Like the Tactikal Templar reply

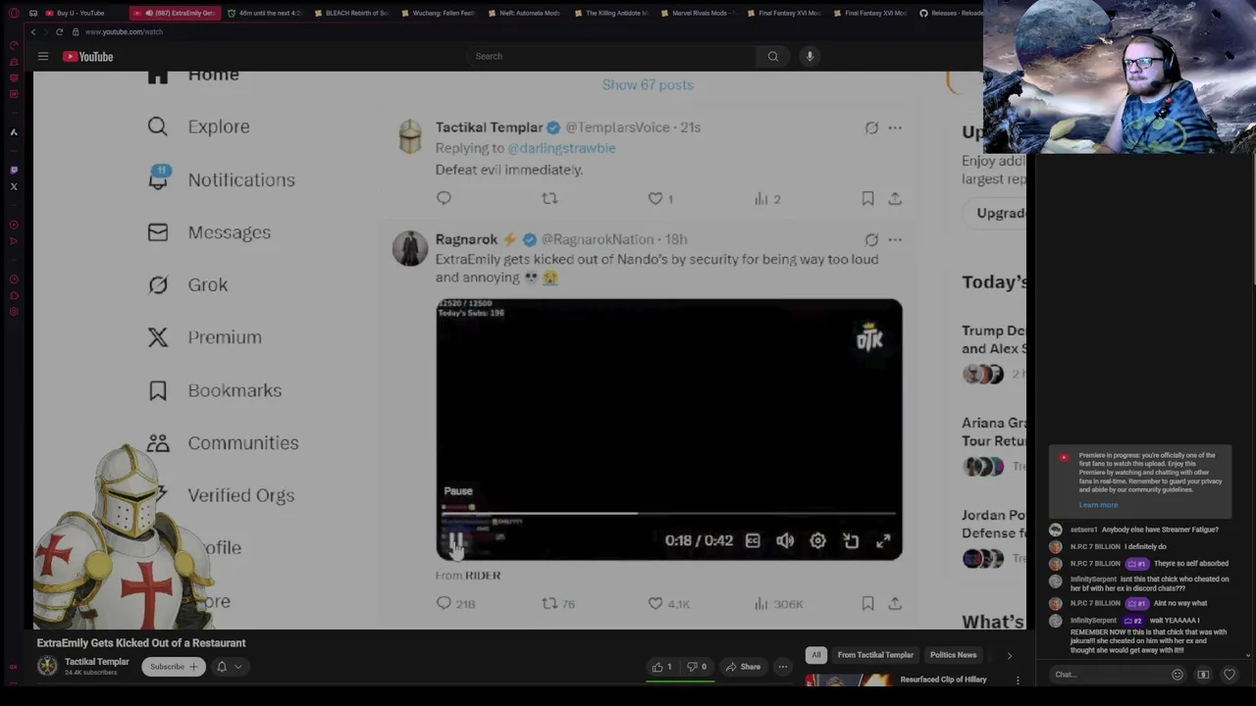(x=655, y=198)
